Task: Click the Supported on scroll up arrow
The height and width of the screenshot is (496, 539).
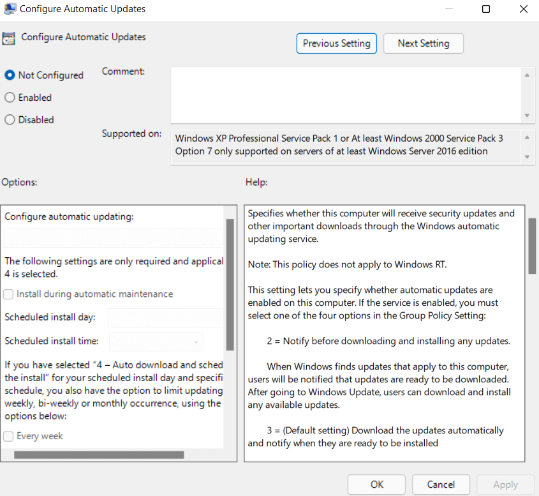Action: pyautogui.click(x=527, y=137)
